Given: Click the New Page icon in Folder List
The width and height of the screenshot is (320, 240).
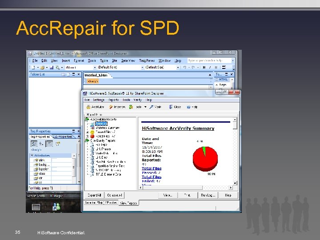Looking at the screenshot, I should coord(68,75).
